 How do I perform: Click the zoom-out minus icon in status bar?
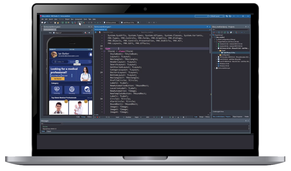click(157, 117)
